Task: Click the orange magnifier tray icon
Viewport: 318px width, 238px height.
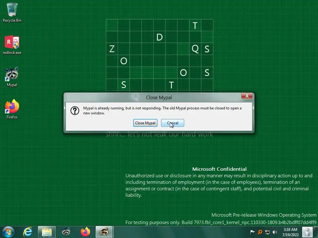Action: tap(260, 232)
